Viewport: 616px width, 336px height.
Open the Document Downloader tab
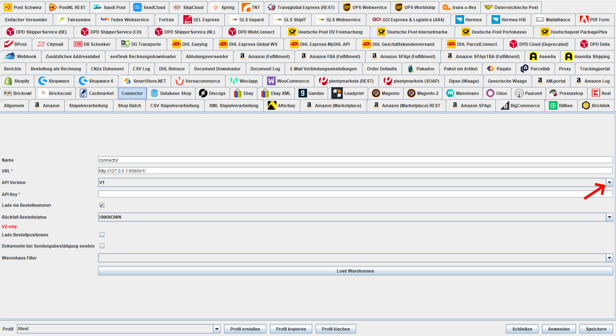217,69
